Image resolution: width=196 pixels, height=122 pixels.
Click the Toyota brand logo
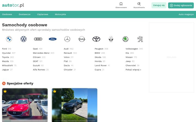click(x=96, y=39)
